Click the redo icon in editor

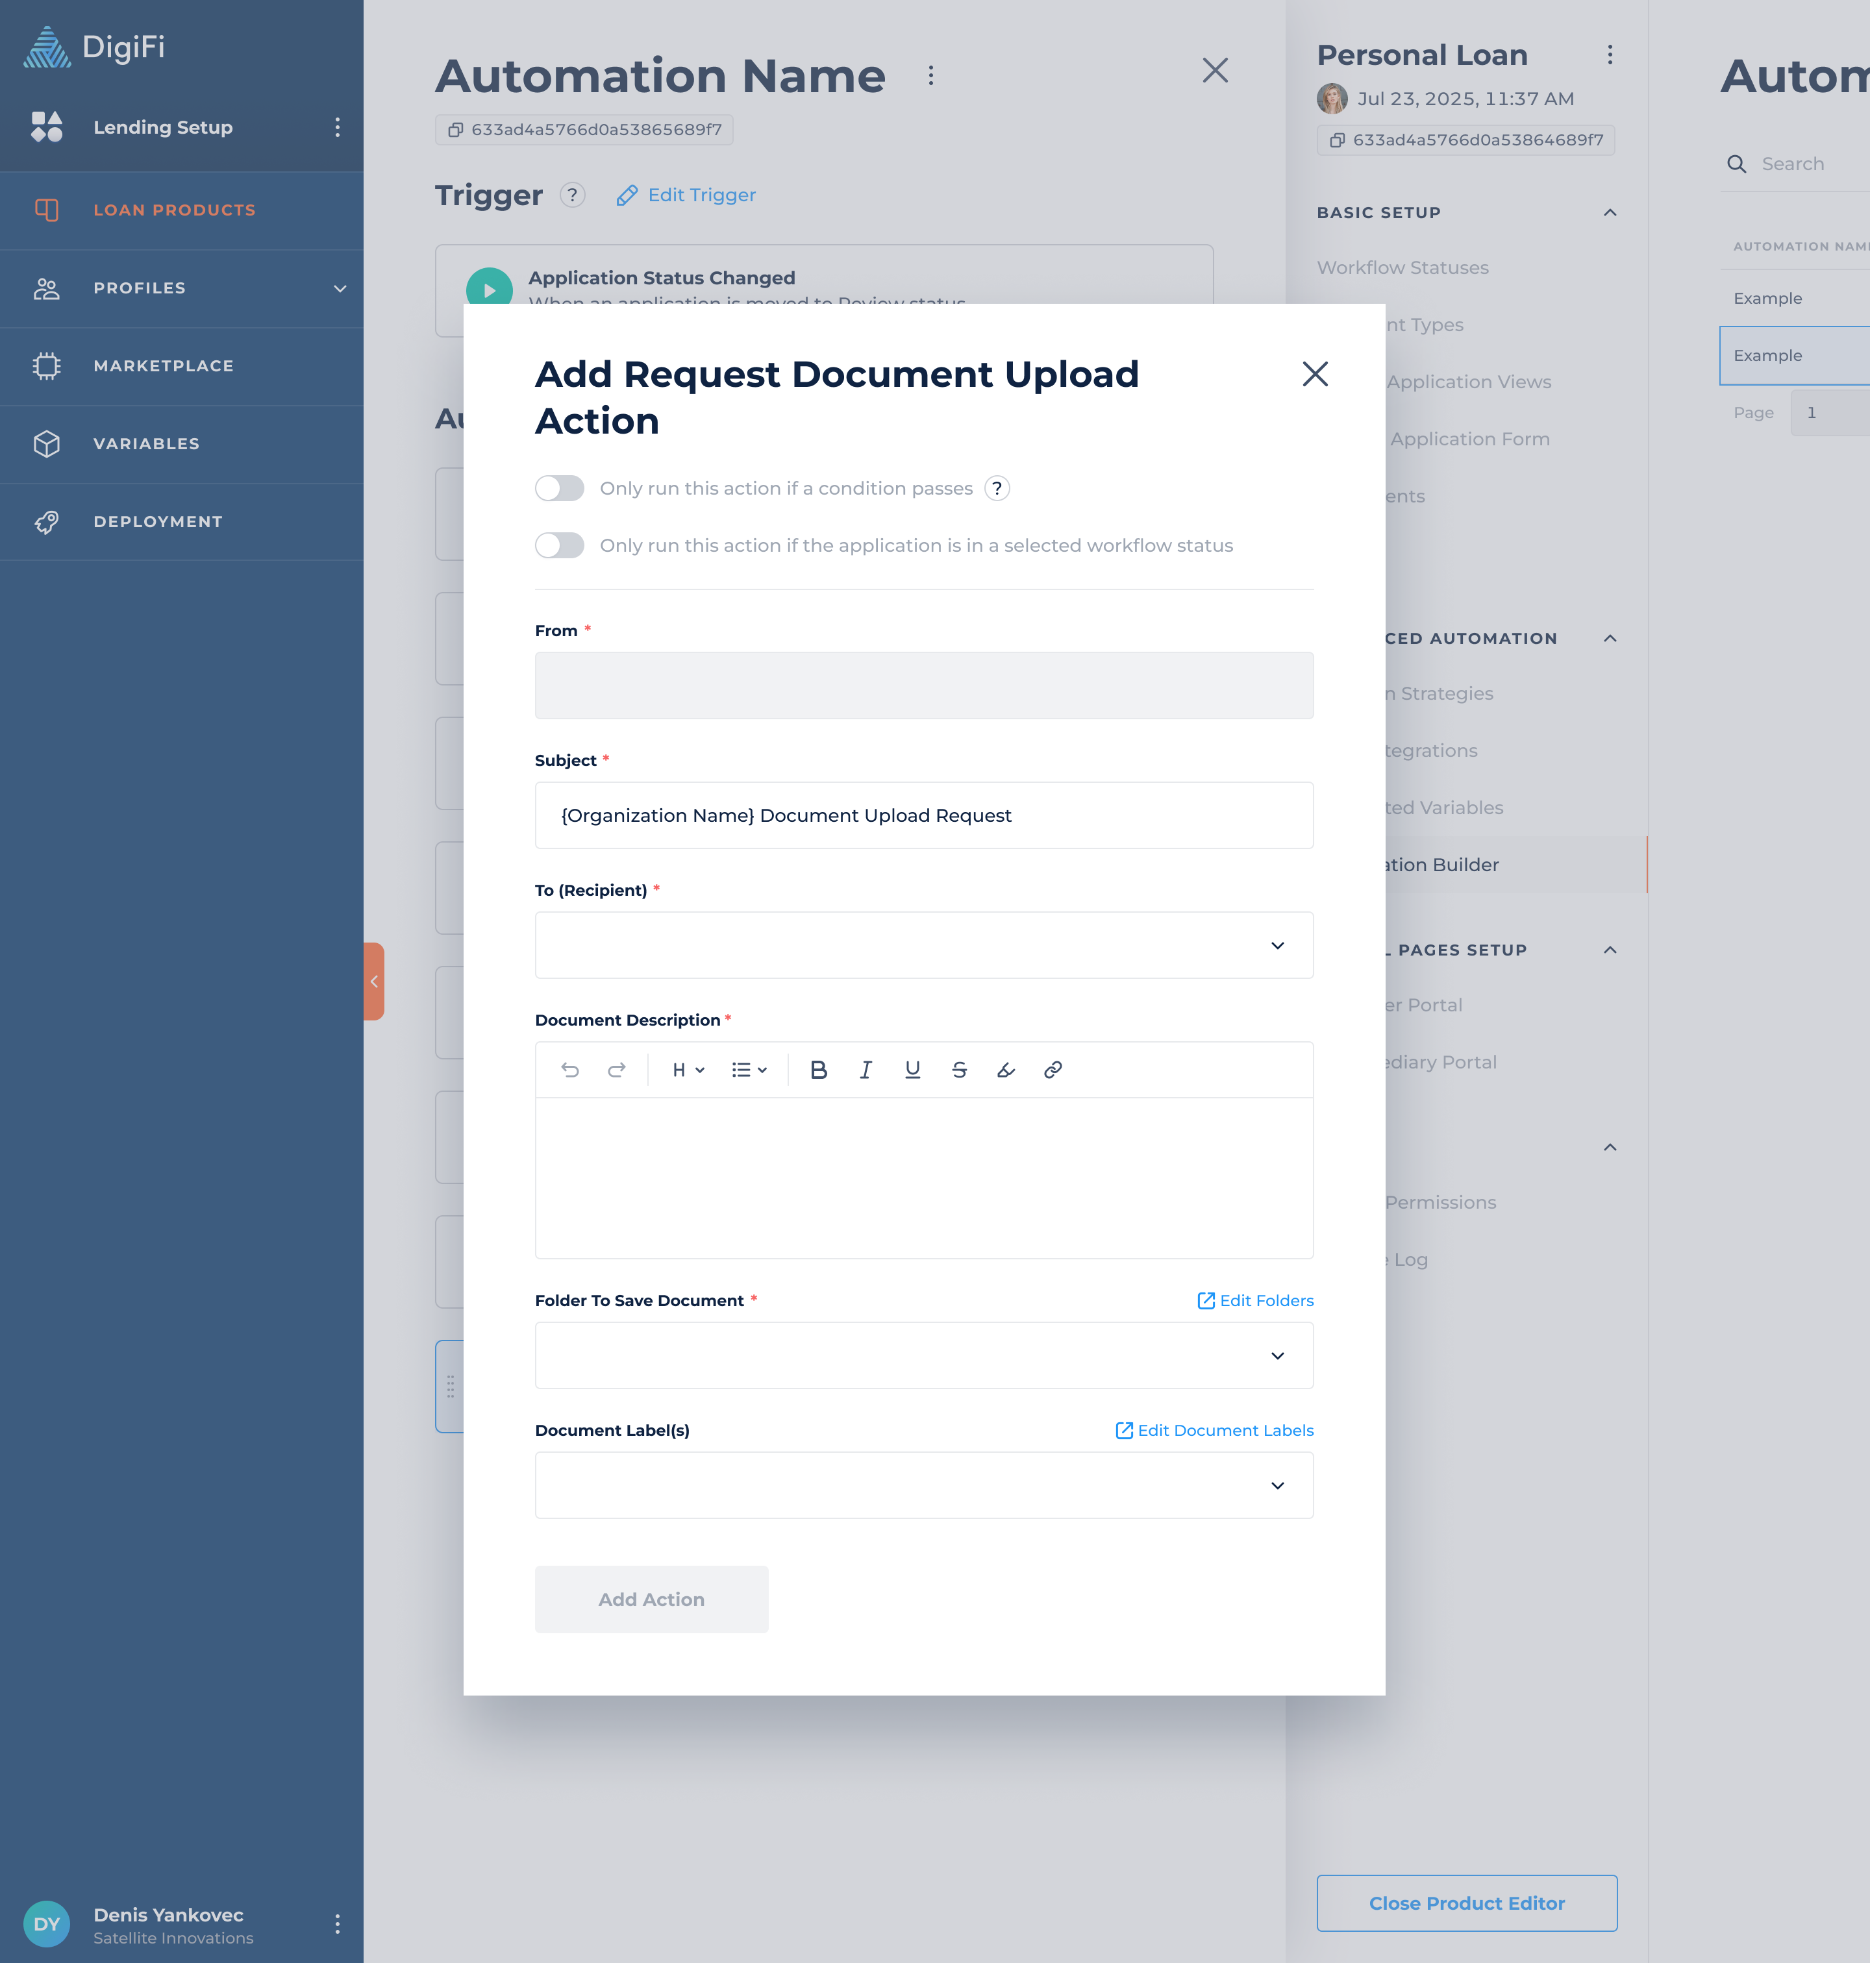(617, 1069)
